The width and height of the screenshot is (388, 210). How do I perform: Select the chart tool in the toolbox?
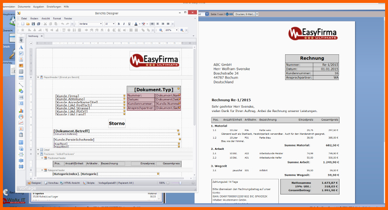pyautogui.click(x=21, y=110)
